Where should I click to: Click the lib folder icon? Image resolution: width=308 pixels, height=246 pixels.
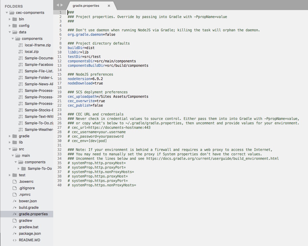point(14,142)
